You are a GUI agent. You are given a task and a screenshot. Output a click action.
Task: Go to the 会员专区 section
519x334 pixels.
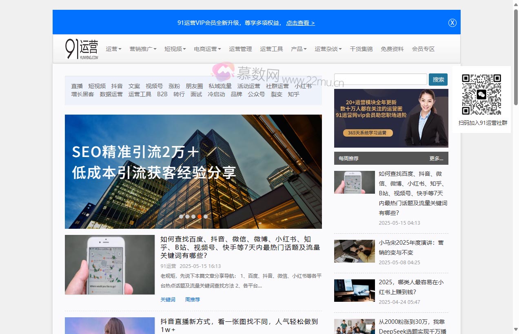(423, 49)
